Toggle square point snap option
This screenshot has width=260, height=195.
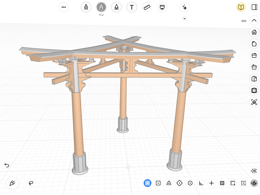(x=158, y=183)
